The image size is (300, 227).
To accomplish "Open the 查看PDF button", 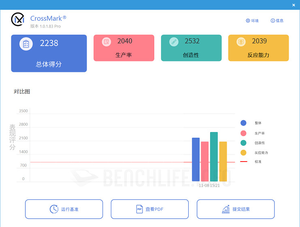I will point(149,209).
